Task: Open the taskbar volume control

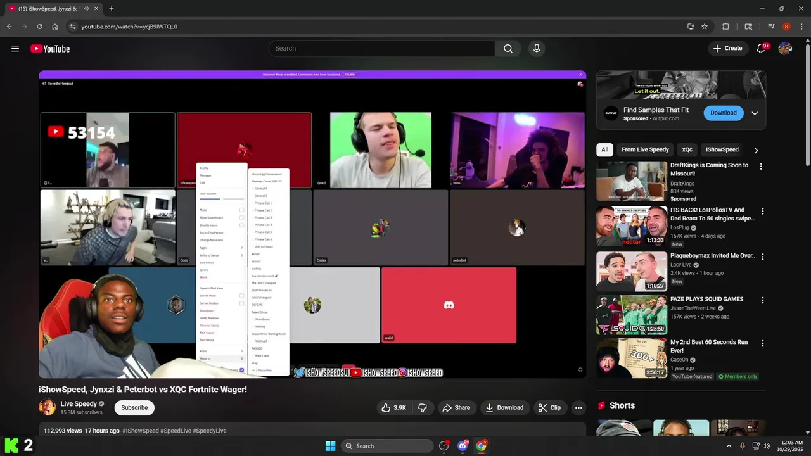Action: tap(767, 446)
